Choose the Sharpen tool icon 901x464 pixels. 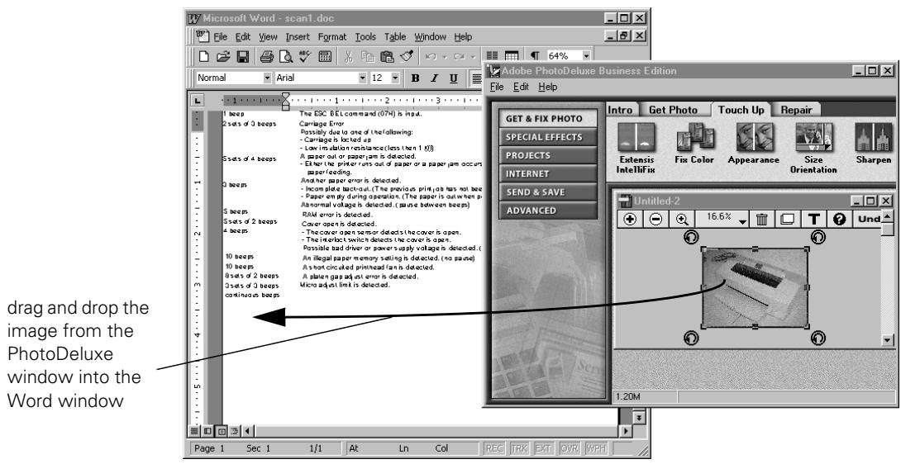(x=872, y=137)
